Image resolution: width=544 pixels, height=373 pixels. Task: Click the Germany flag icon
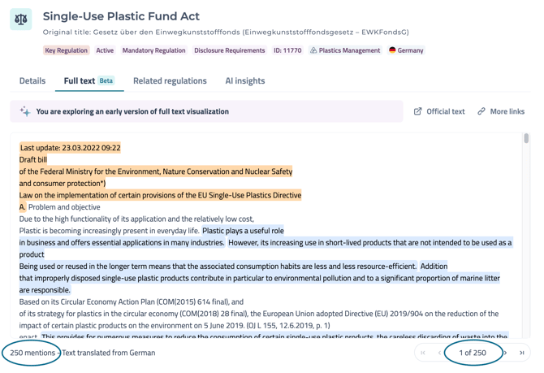(392, 50)
